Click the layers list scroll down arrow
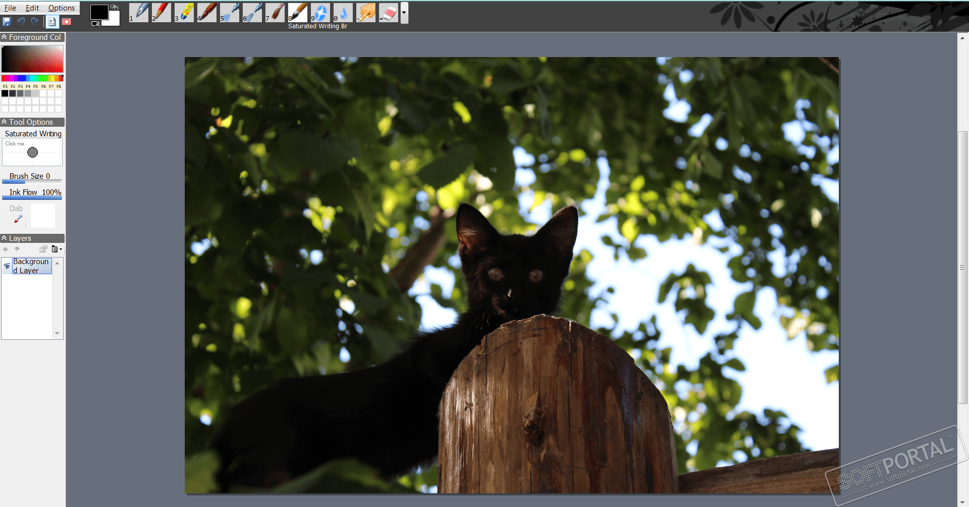Viewport: 969px width, 507px height. pyautogui.click(x=57, y=333)
